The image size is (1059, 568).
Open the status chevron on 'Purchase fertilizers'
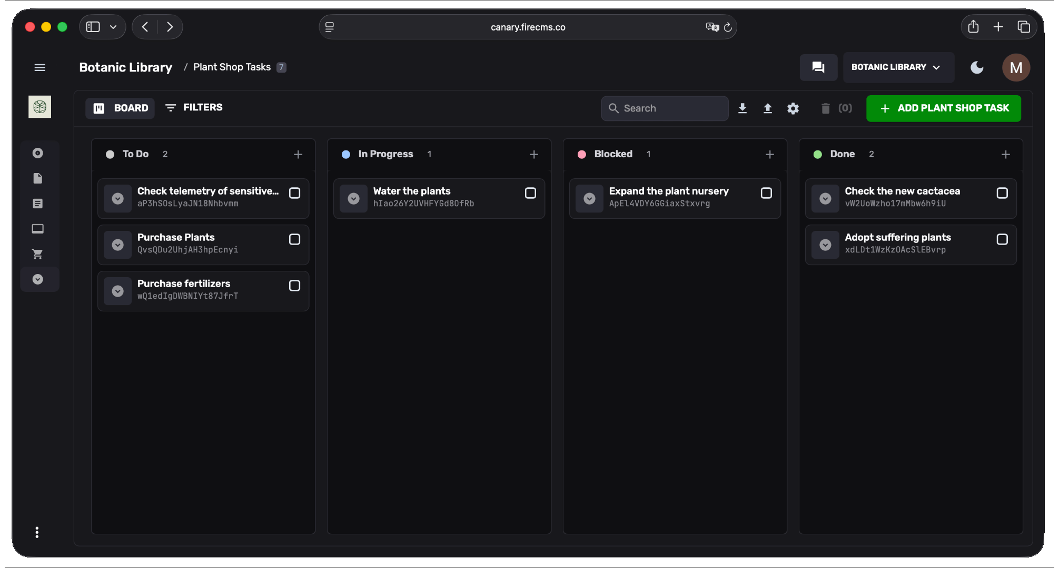coord(117,291)
